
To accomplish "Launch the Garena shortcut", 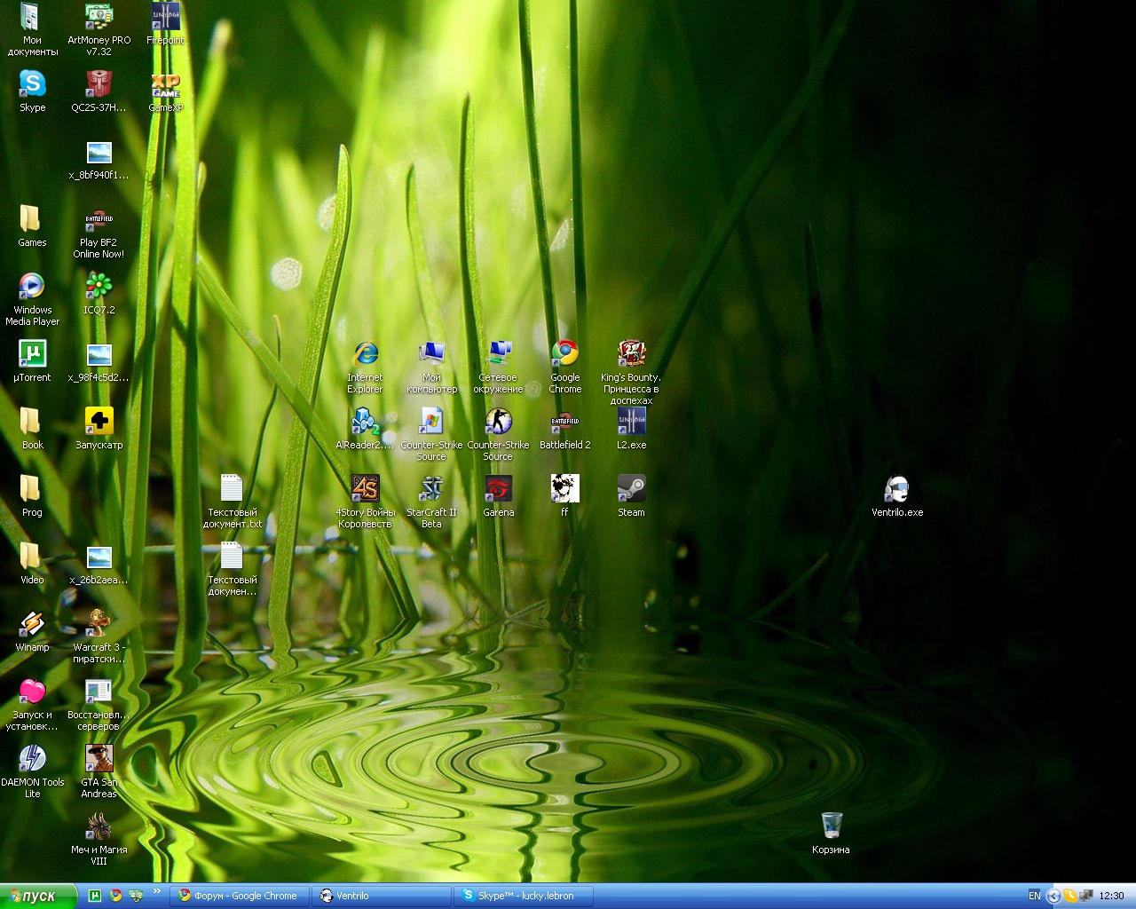I will click(x=498, y=496).
